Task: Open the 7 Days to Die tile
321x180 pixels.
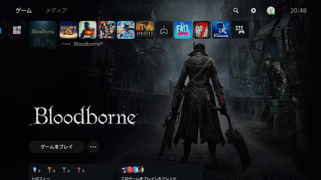Action: click(x=202, y=30)
